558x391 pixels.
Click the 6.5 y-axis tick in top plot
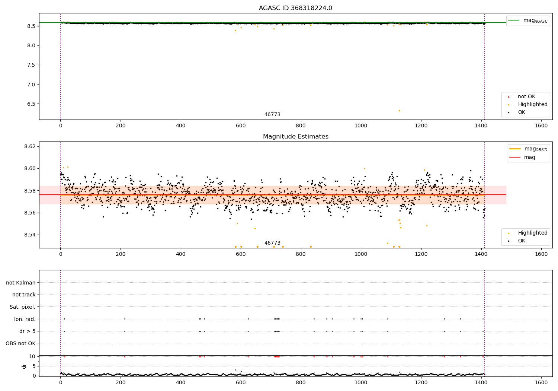31,104
